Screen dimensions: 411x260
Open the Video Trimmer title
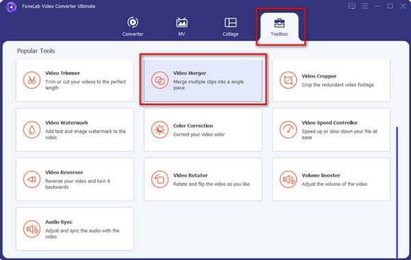pos(62,73)
